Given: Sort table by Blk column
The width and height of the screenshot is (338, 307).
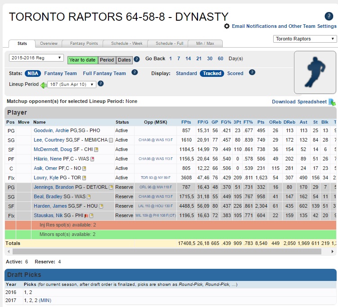Looking at the screenshot, I should (x=325, y=122).
